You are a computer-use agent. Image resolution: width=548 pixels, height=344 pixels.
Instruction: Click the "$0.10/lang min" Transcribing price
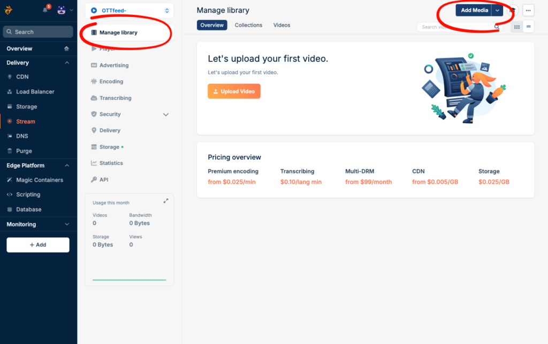(x=301, y=182)
